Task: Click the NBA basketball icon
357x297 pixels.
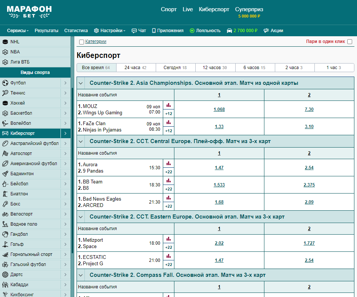Action: 5,52
